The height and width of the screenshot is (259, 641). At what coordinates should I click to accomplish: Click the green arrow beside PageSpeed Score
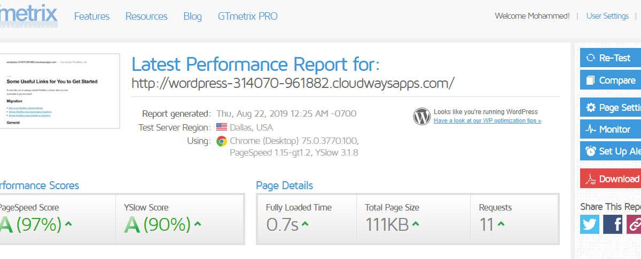[68, 224]
